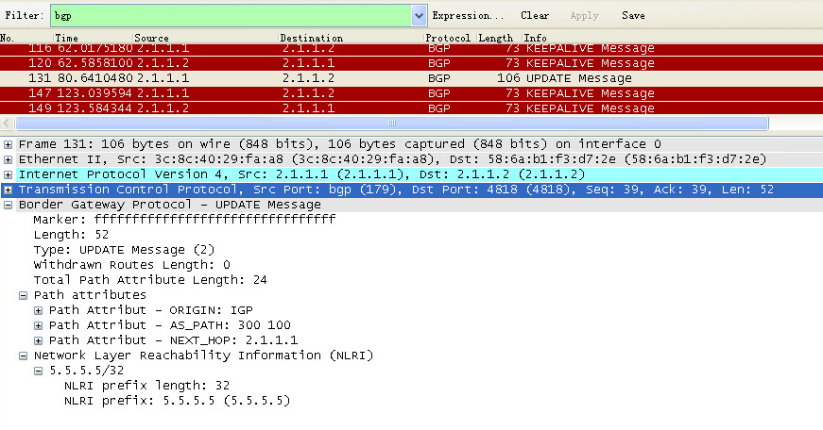The width and height of the screenshot is (823, 430).
Task: Select the Transmission Control Protocol line
Action: tap(396, 190)
